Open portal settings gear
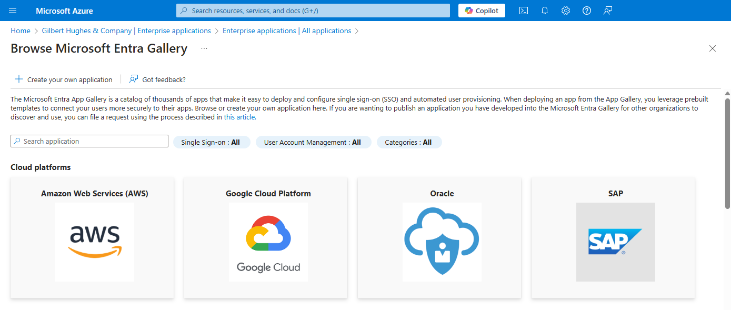Screen dimensions: 731x310 tap(566, 11)
